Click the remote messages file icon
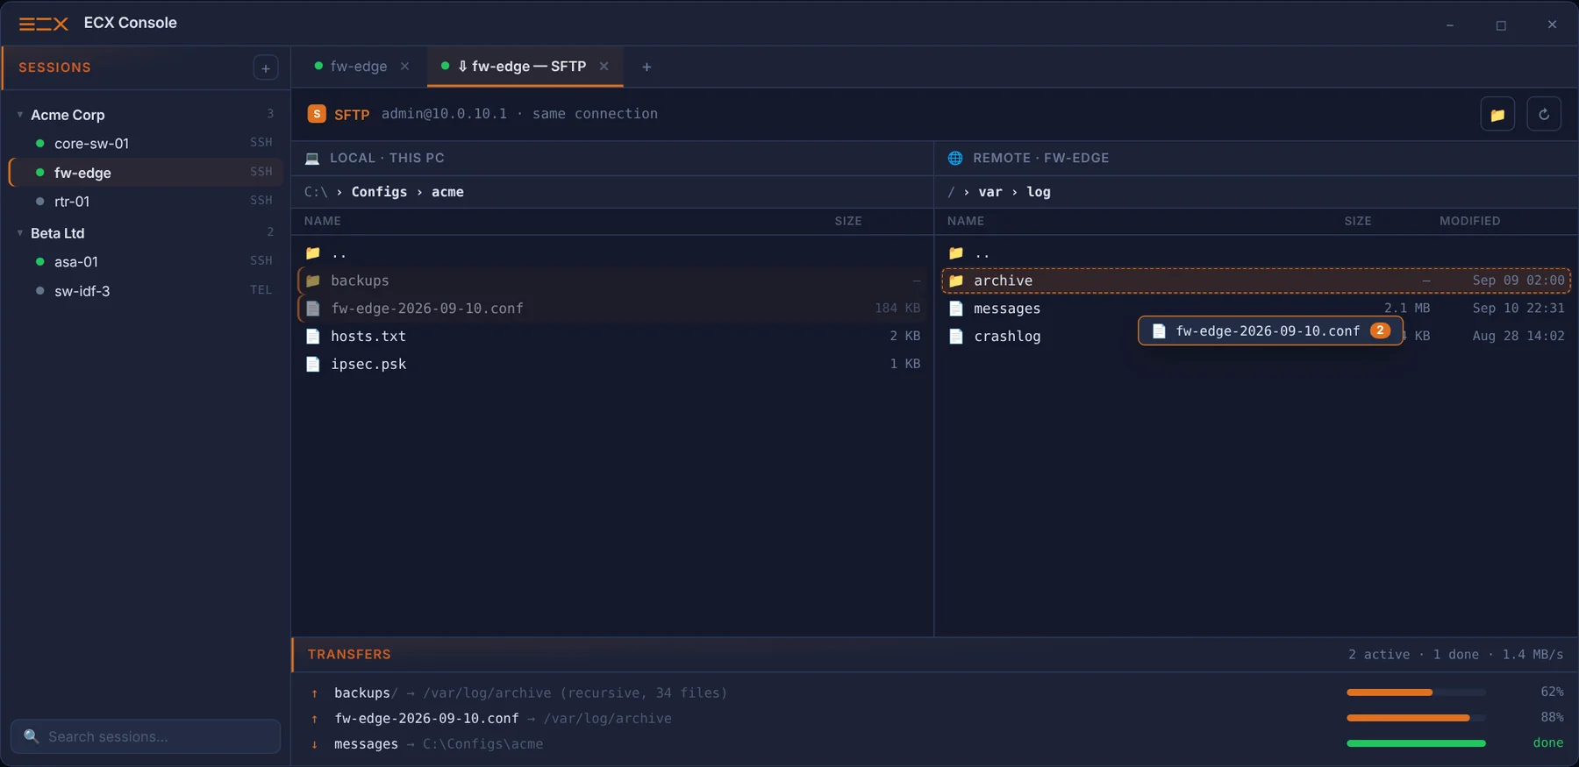1579x767 pixels. 956,309
